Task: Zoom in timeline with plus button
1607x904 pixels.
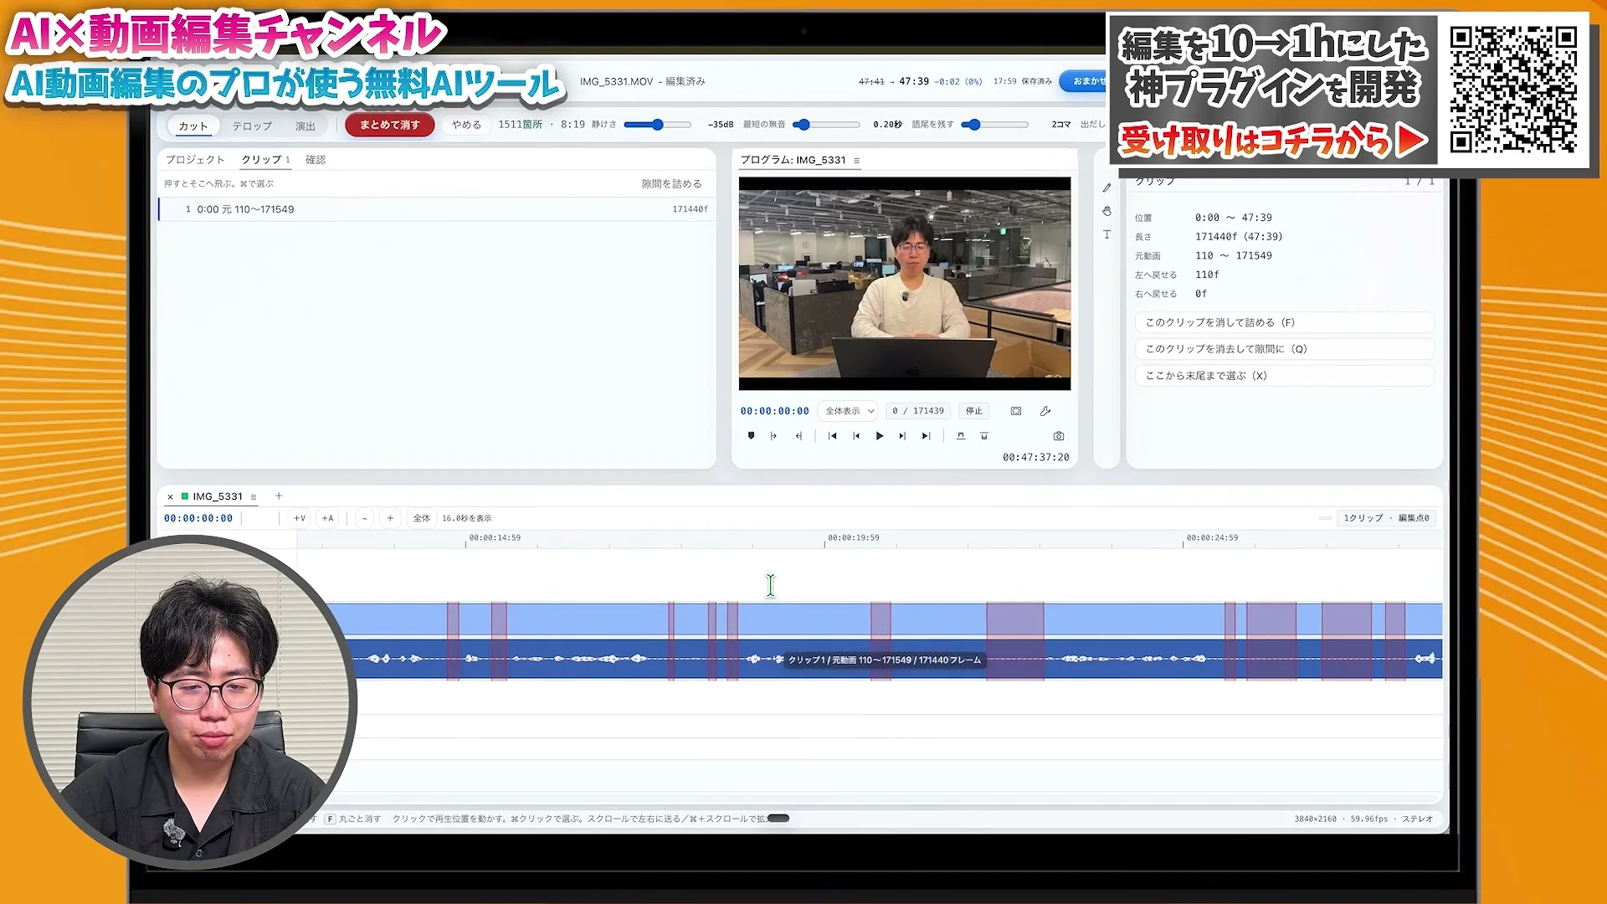Action: coord(390,518)
